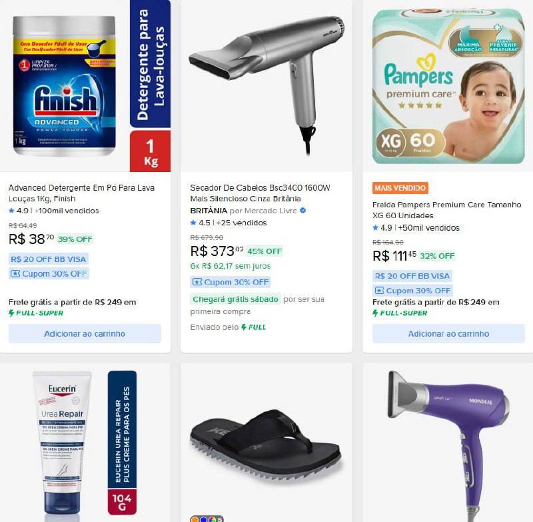Click the star rating icon on Britânia dryer
The image size is (533, 522).
pos(193,223)
